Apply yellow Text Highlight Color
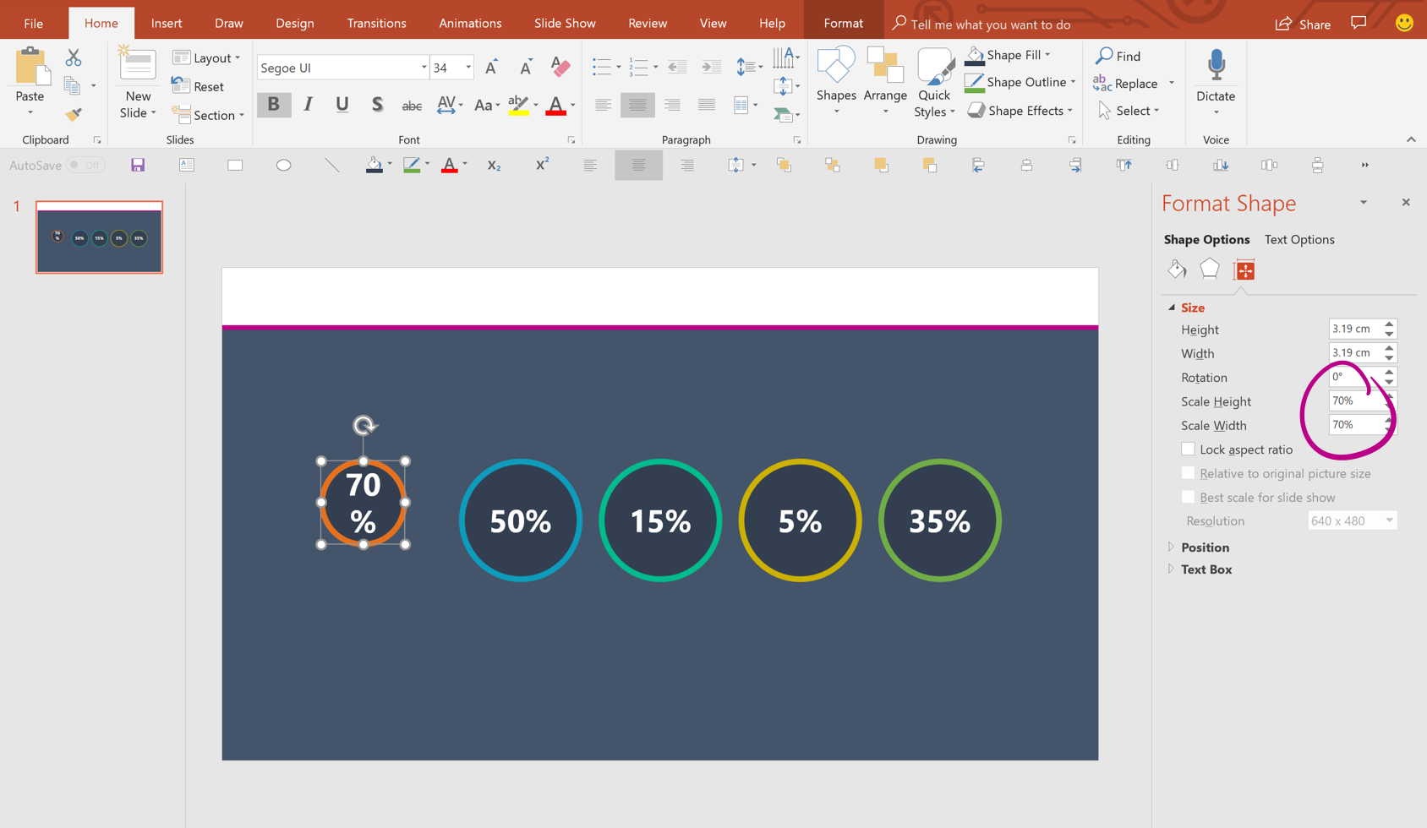The height and width of the screenshot is (828, 1427). point(518,106)
